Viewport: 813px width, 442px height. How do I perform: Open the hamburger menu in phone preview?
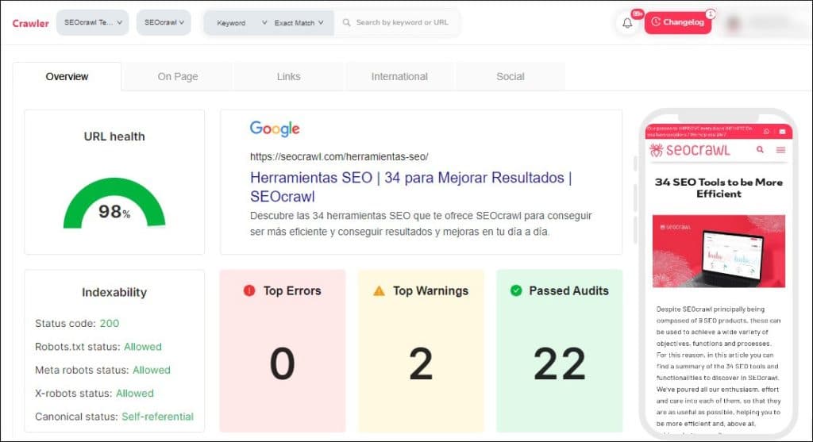point(780,150)
